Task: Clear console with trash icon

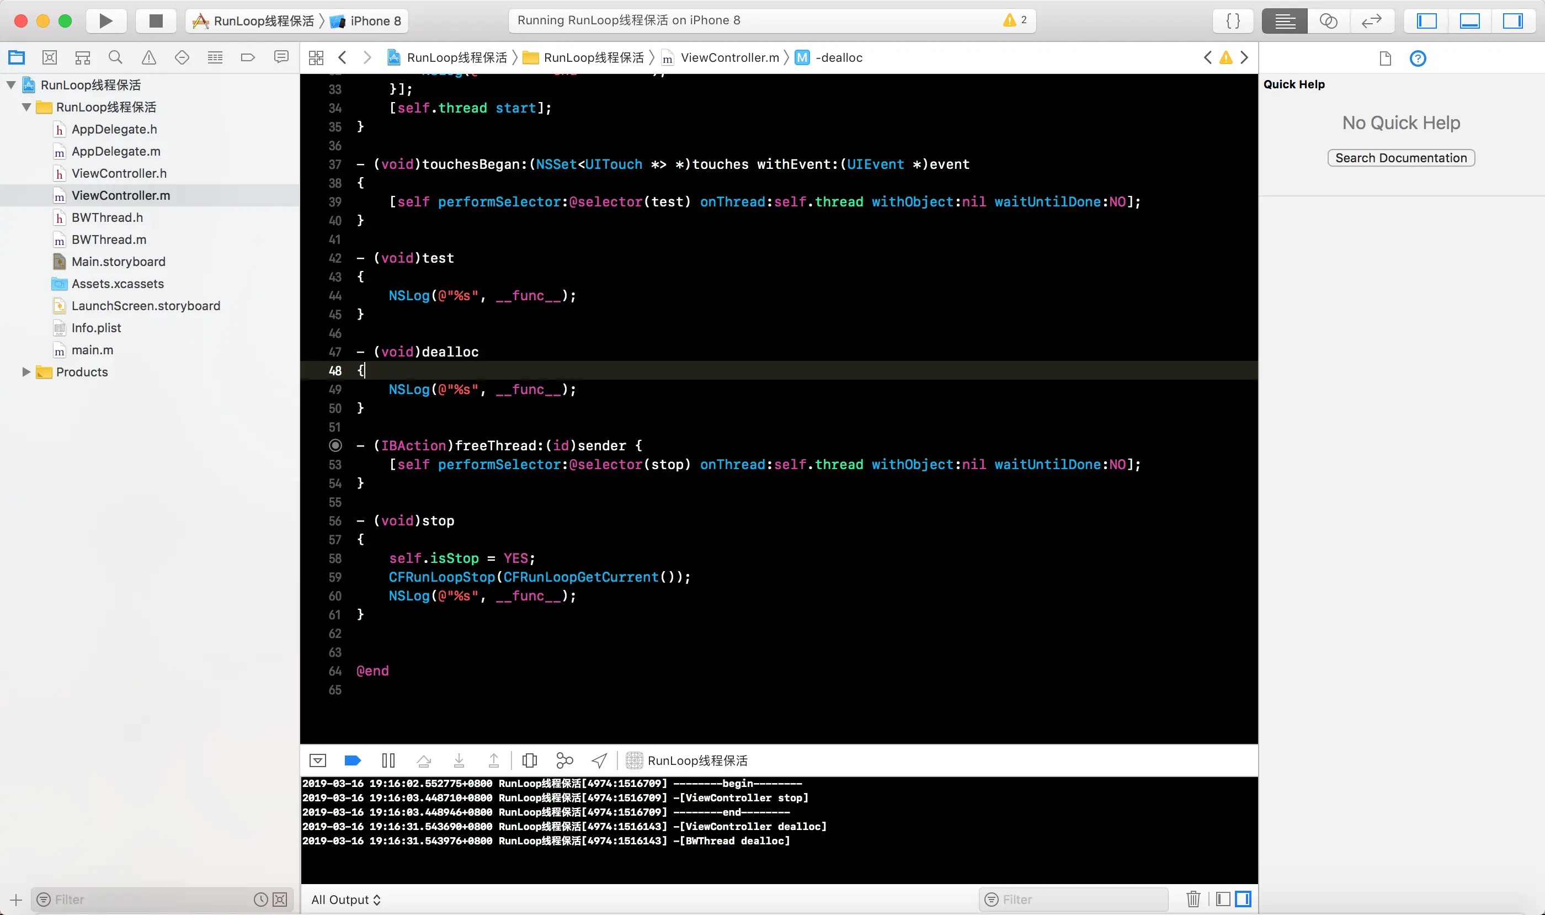Action: click(1193, 899)
